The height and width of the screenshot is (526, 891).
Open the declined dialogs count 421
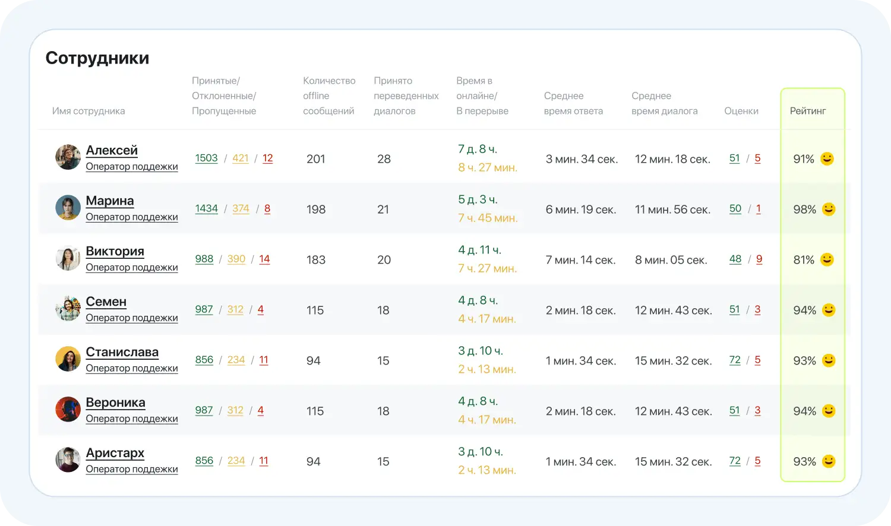click(x=241, y=158)
